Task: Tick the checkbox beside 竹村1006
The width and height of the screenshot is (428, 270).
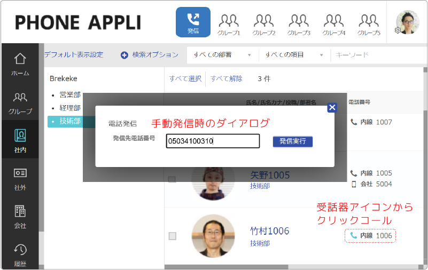Action: coord(172,236)
